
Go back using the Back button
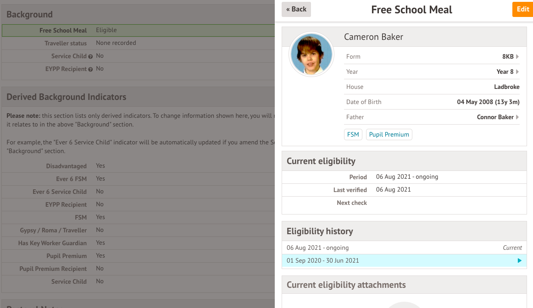pyautogui.click(x=296, y=9)
